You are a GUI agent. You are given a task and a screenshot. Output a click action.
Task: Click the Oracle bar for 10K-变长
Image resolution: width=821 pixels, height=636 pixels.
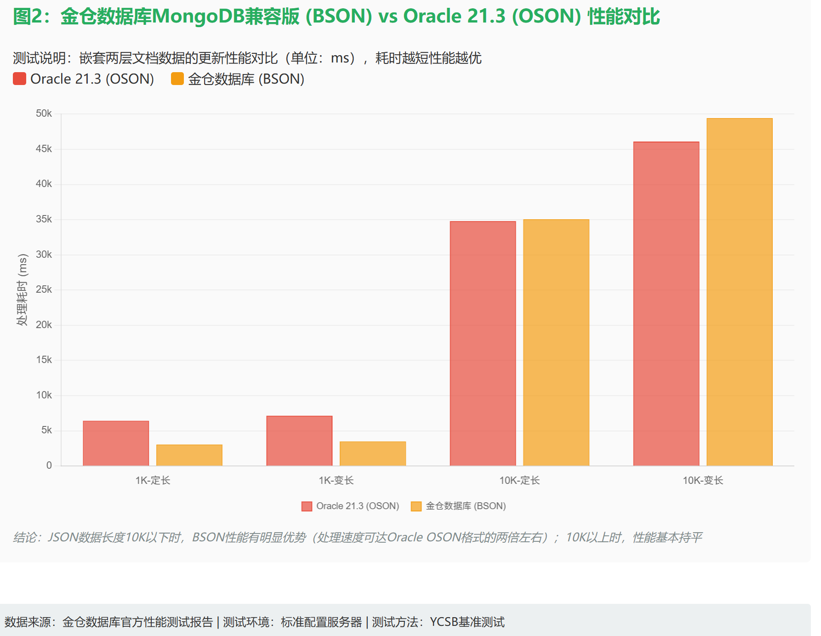pos(666,304)
